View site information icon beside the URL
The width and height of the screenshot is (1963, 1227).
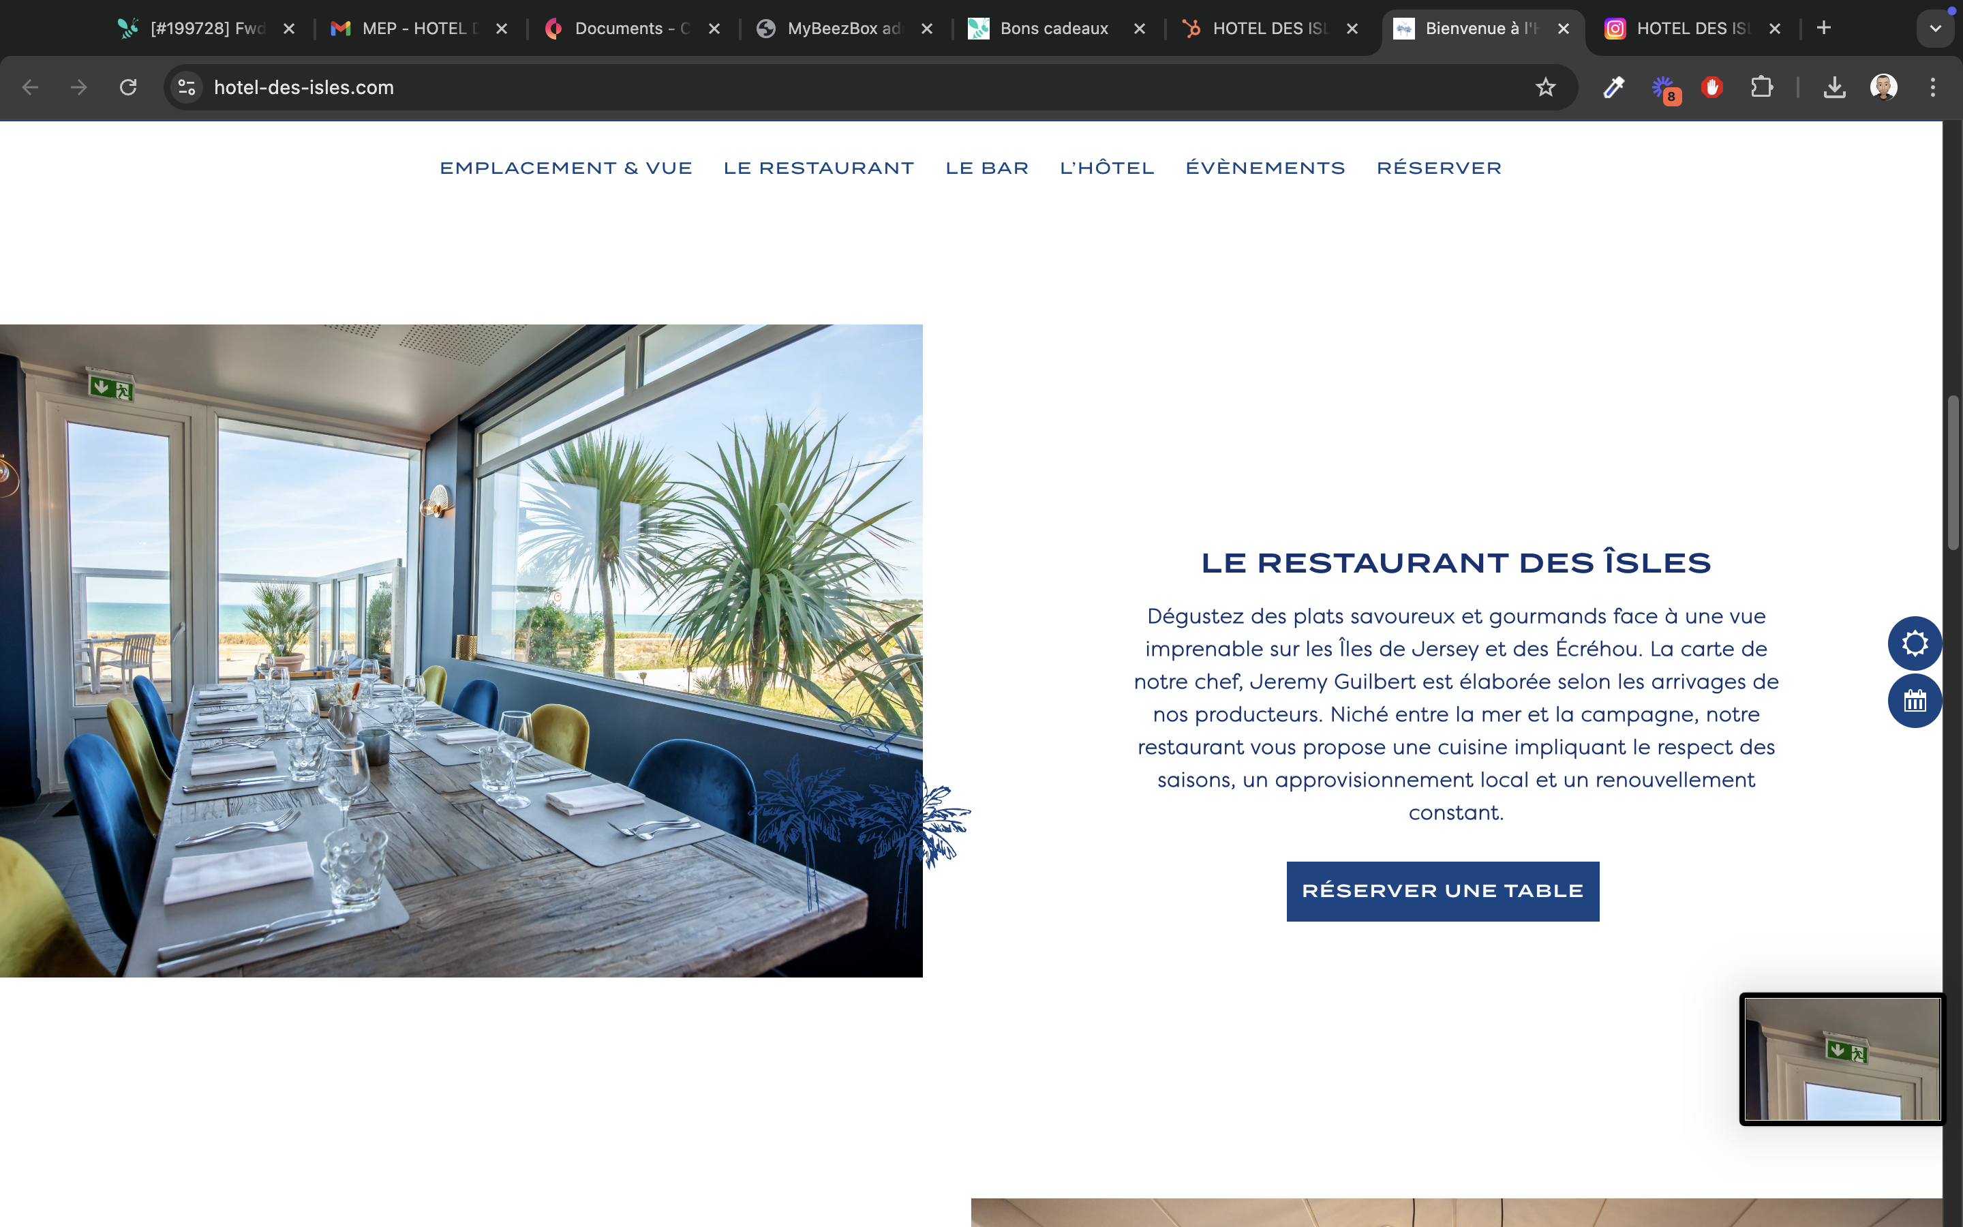187,87
